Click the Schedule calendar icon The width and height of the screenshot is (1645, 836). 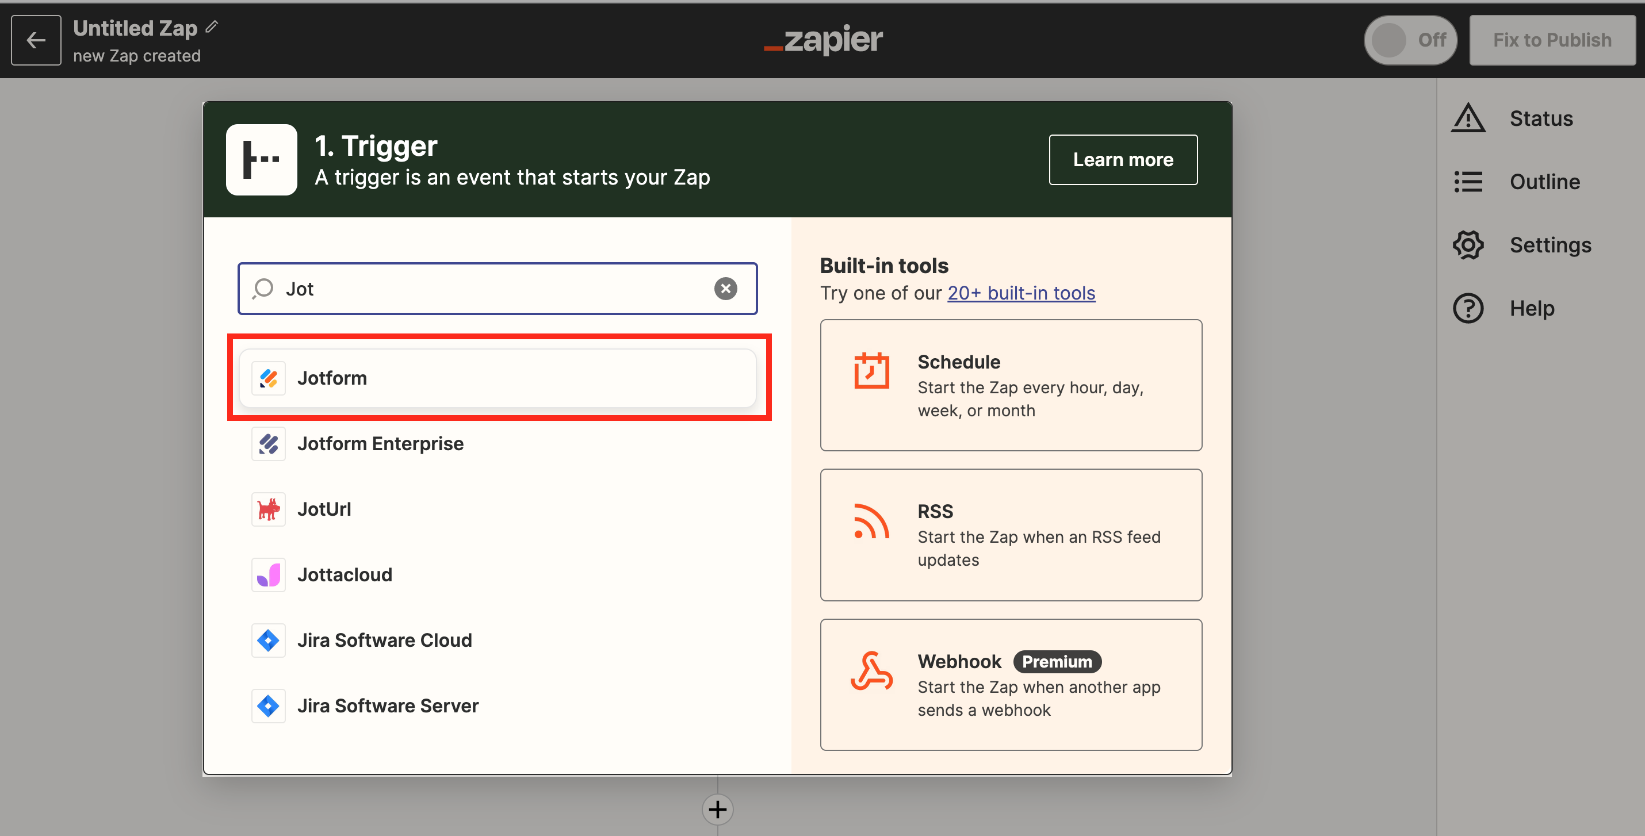pyautogui.click(x=871, y=370)
